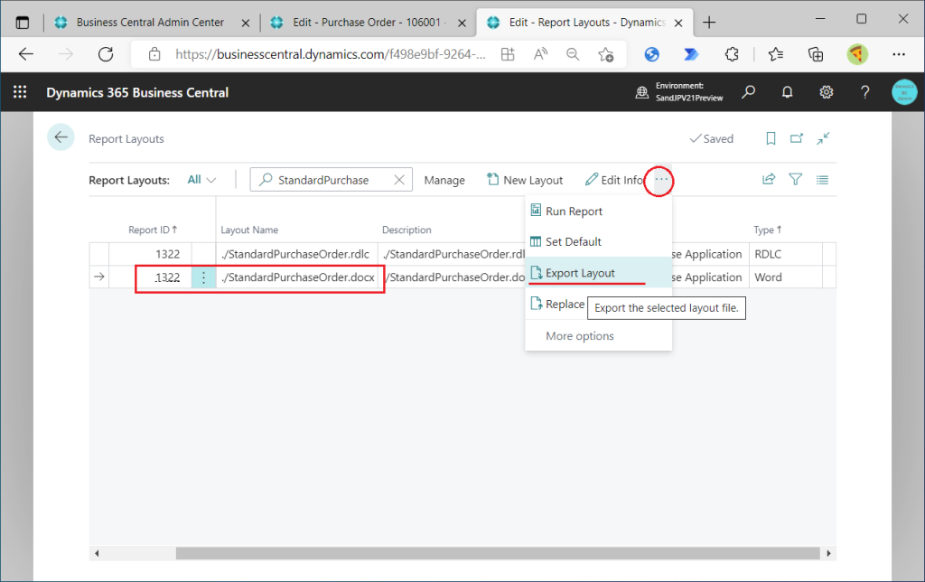
Task: Switch to the Business Central Admin Center tab
Action: (x=150, y=23)
